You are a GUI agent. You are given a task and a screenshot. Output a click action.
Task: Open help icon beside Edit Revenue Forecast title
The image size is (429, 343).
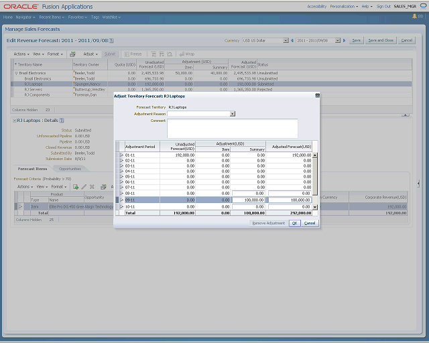point(111,40)
